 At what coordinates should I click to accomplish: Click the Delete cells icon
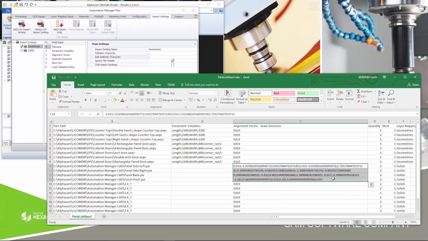pos(340,94)
